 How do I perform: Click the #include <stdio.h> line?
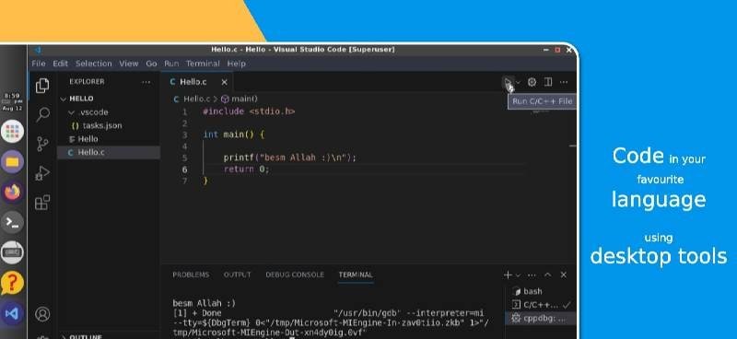[x=249, y=111]
